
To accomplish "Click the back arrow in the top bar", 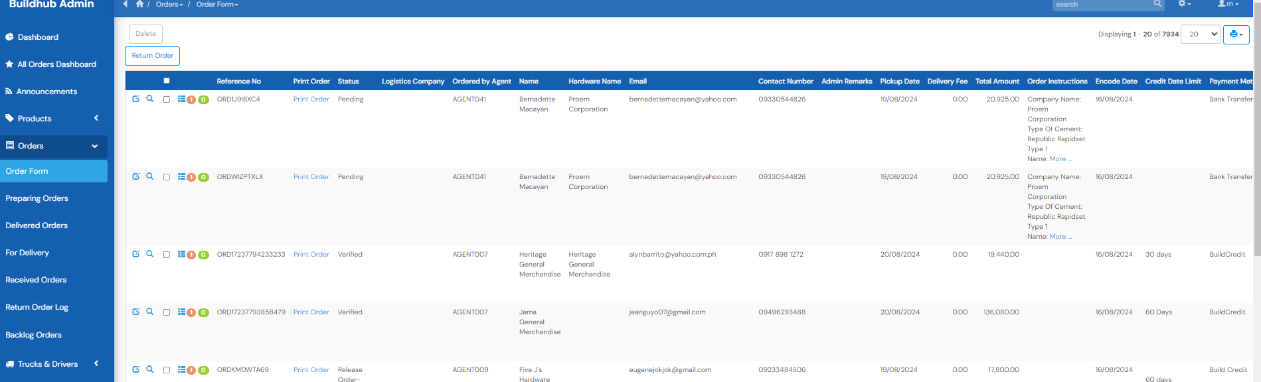I will (x=126, y=4).
